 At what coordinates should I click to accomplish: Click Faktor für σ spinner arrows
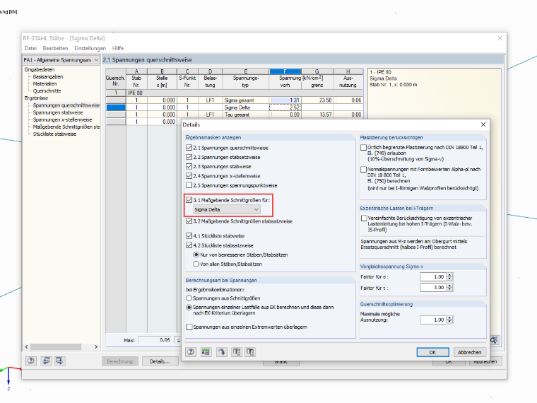[x=449, y=276]
